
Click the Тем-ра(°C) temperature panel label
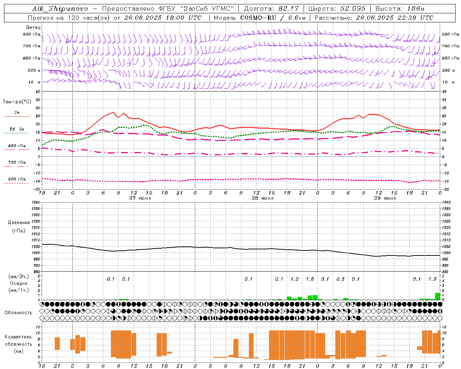[x=17, y=102]
